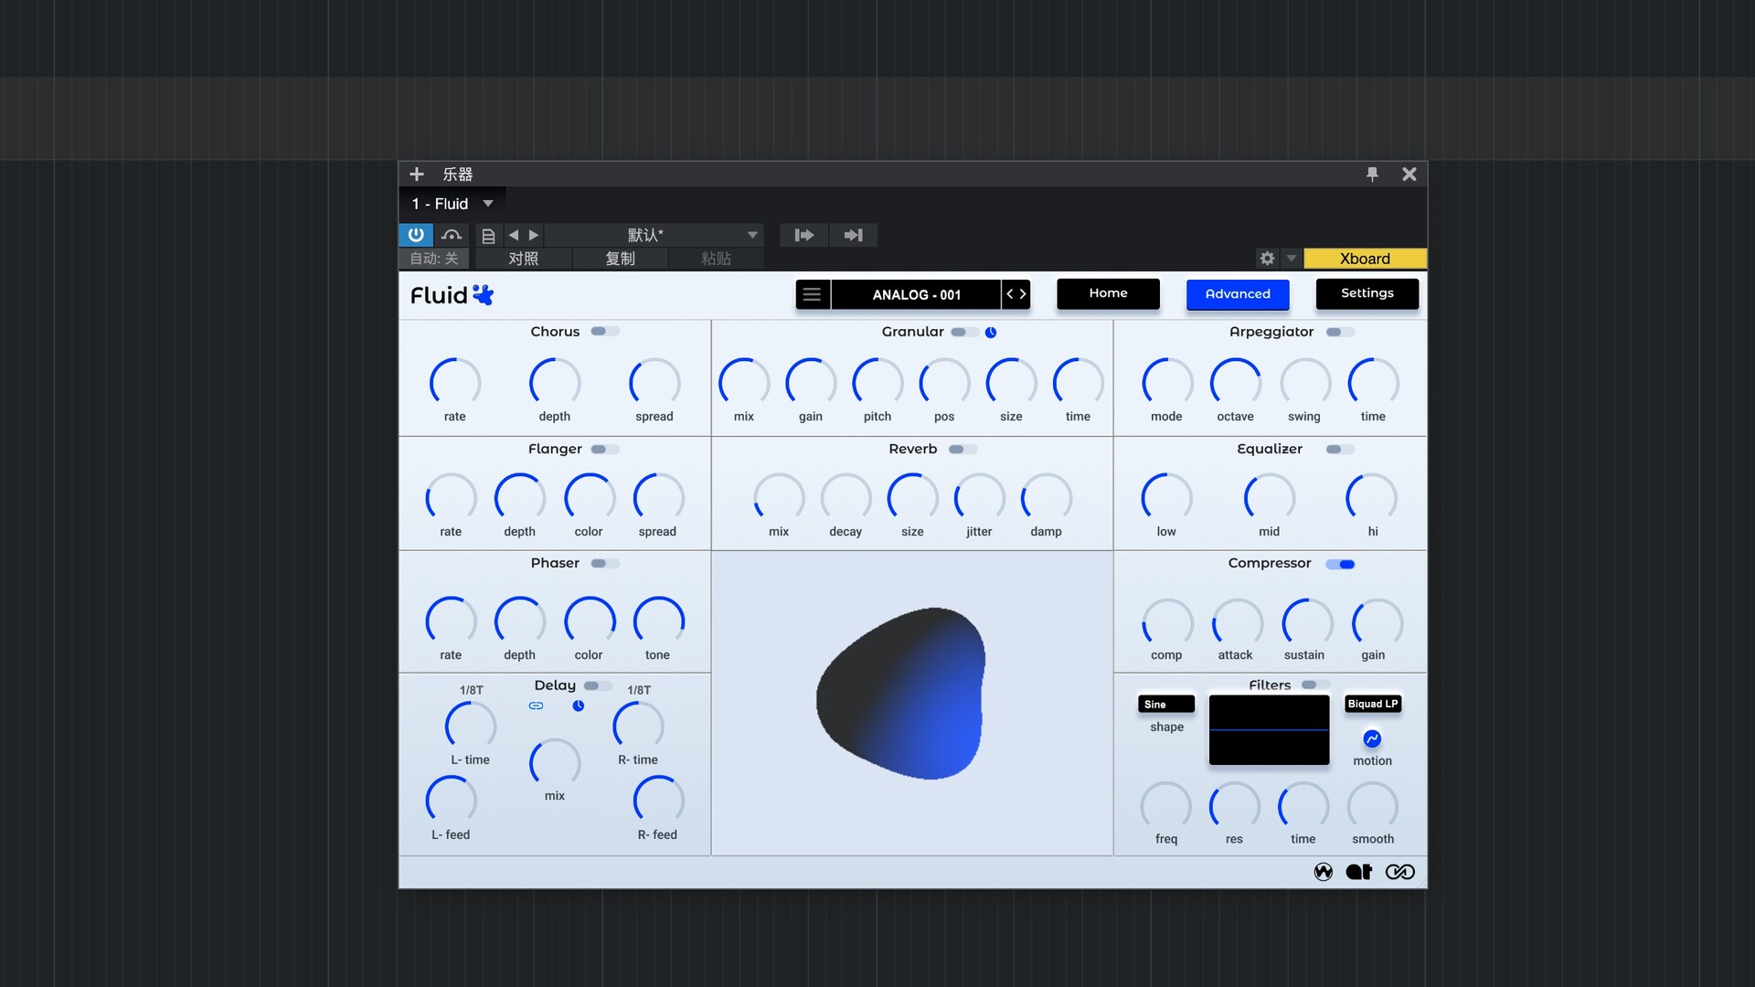Click the yellow Xboard button

[1365, 259]
